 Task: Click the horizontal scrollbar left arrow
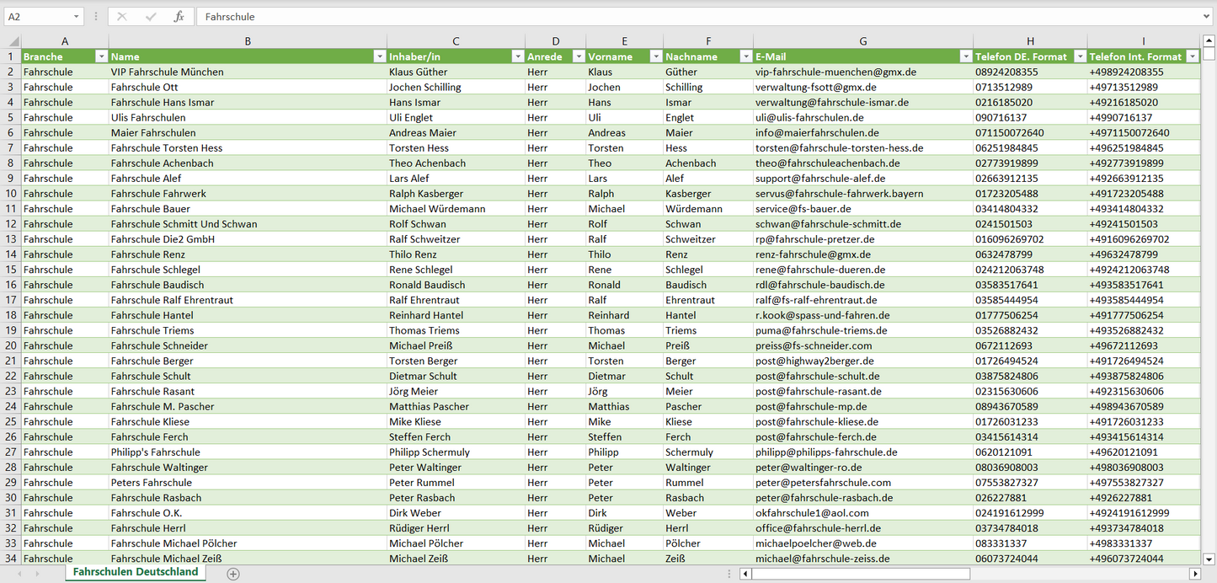tap(745, 574)
